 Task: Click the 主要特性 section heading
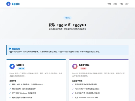click(13, 81)
